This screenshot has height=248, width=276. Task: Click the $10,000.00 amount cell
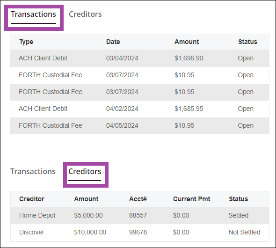pos(90,232)
